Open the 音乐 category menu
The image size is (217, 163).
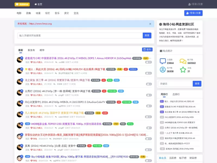click(57, 13)
